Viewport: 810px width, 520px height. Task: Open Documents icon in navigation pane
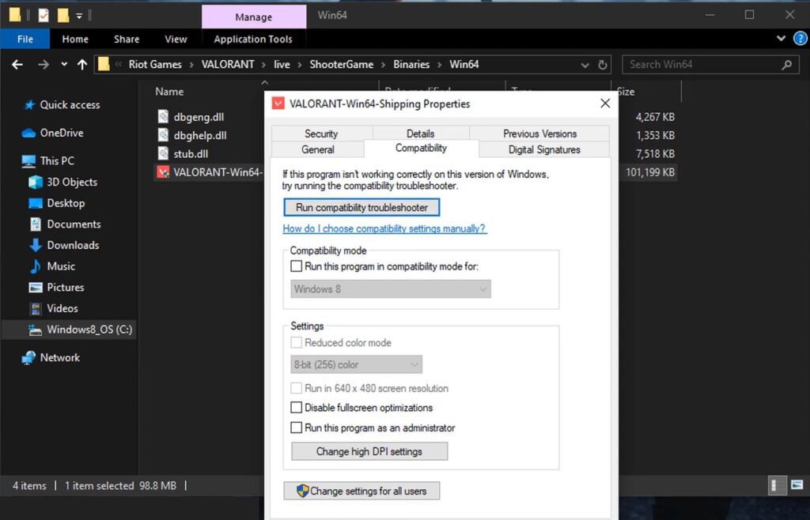tap(35, 224)
